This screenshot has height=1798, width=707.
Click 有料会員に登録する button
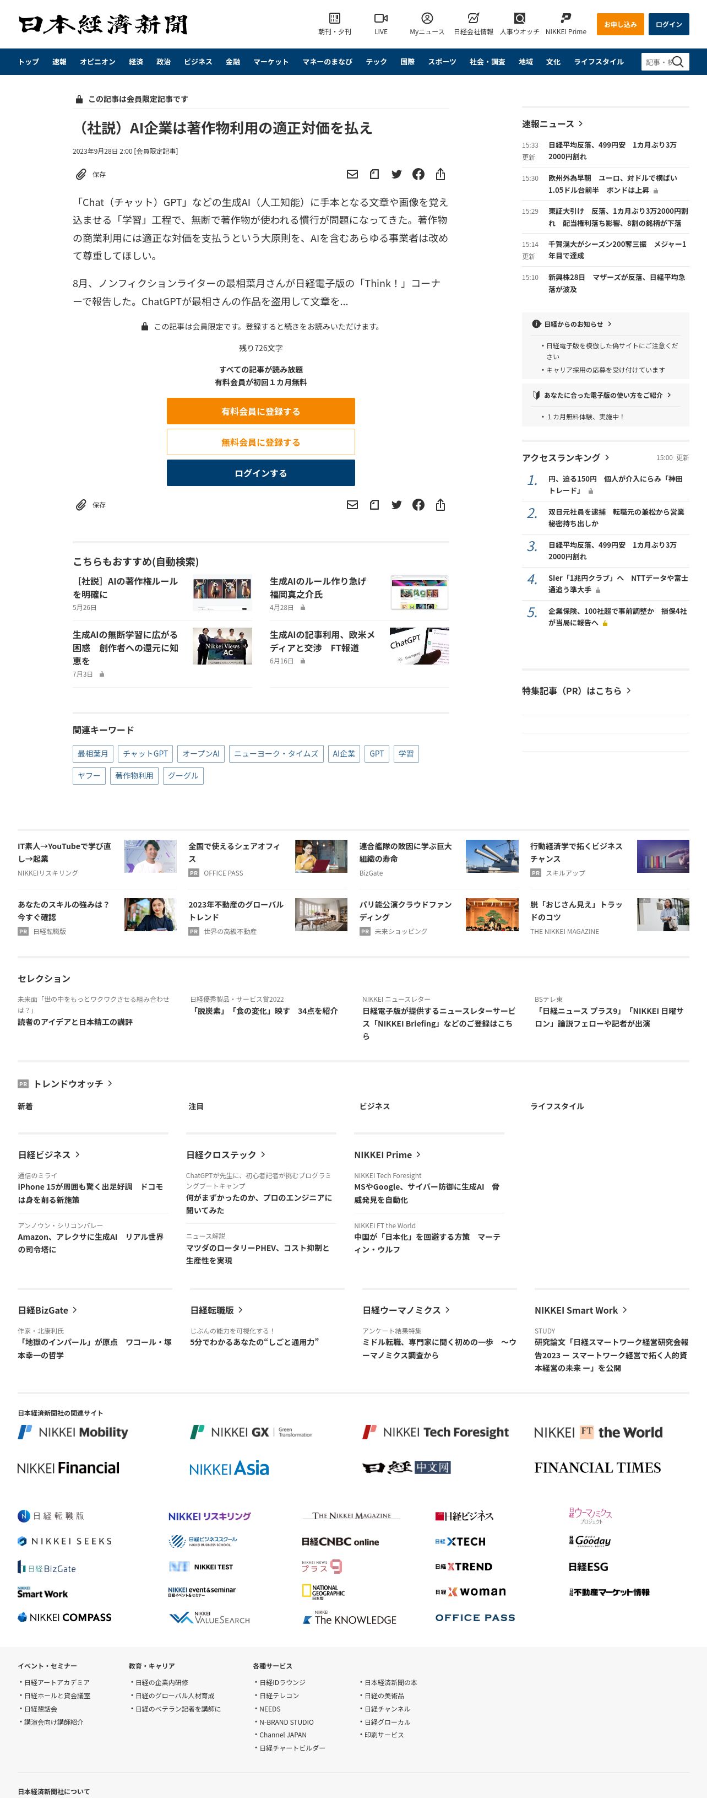click(x=261, y=411)
